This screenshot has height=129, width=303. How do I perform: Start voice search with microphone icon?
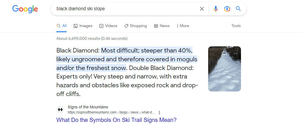216,9
